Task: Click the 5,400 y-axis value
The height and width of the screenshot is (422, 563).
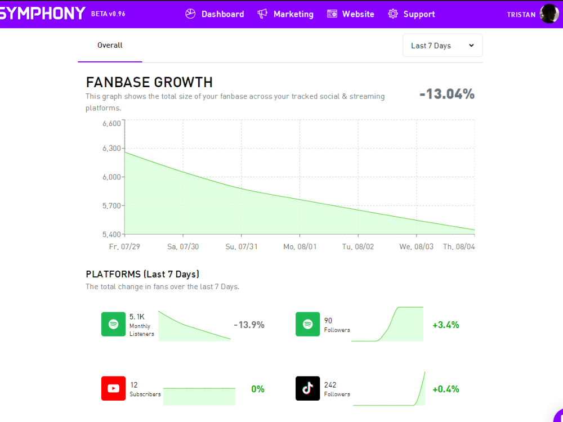Action: point(111,234)
